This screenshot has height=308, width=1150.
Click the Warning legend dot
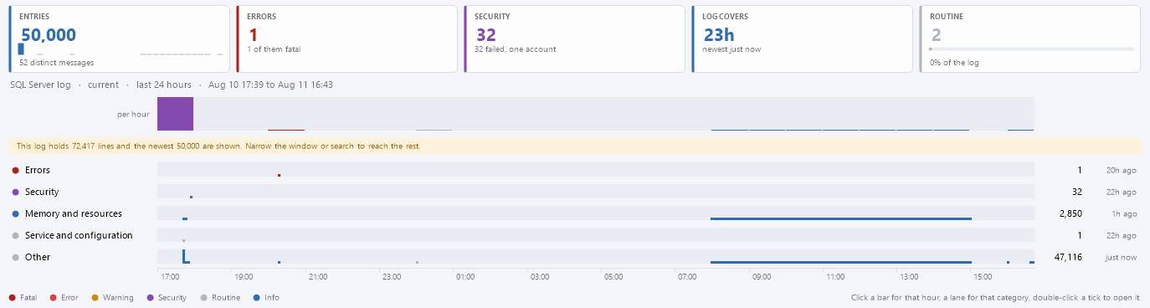pyautogui.click(x=95, y=298)
